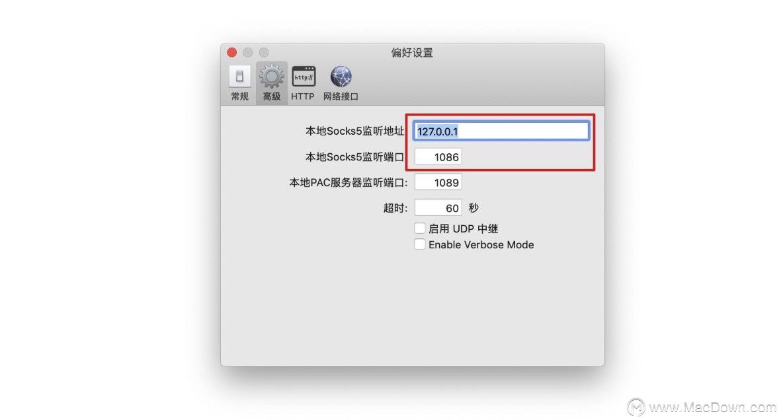Click the Socks5 port field showing 1086
The width and height of the screenshot is (783, 420).
pos(438,157)
